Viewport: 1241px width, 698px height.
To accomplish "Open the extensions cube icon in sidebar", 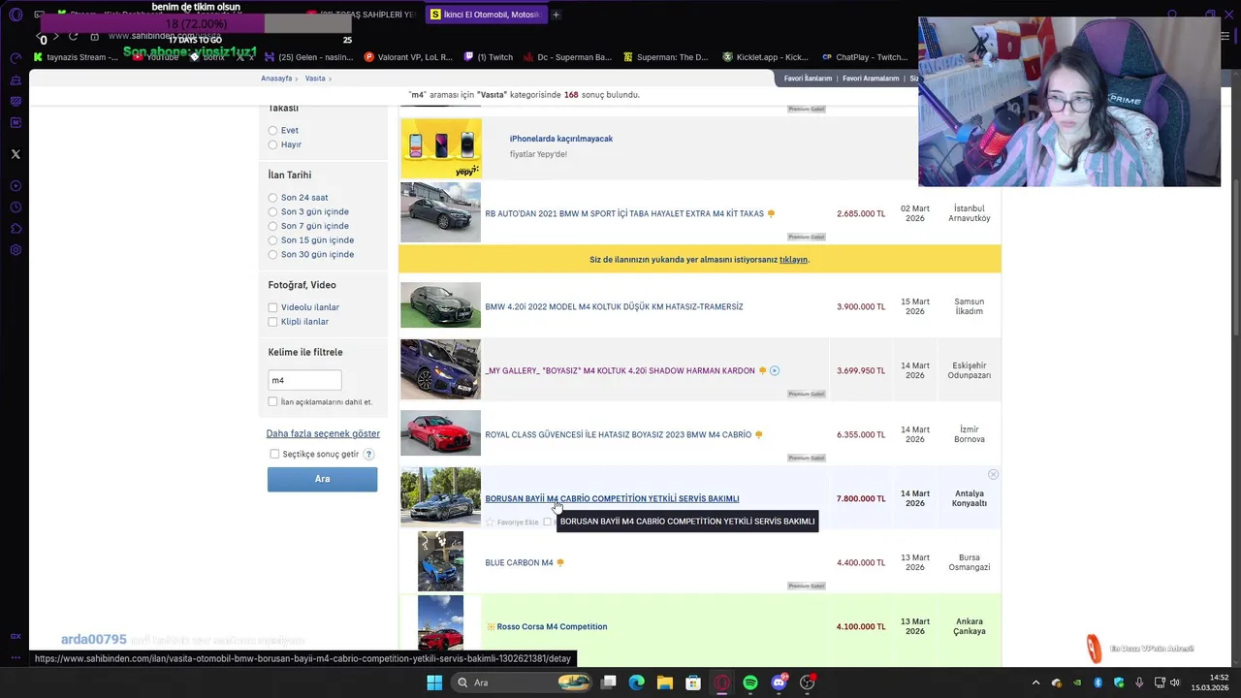I will tap(16, 229).
